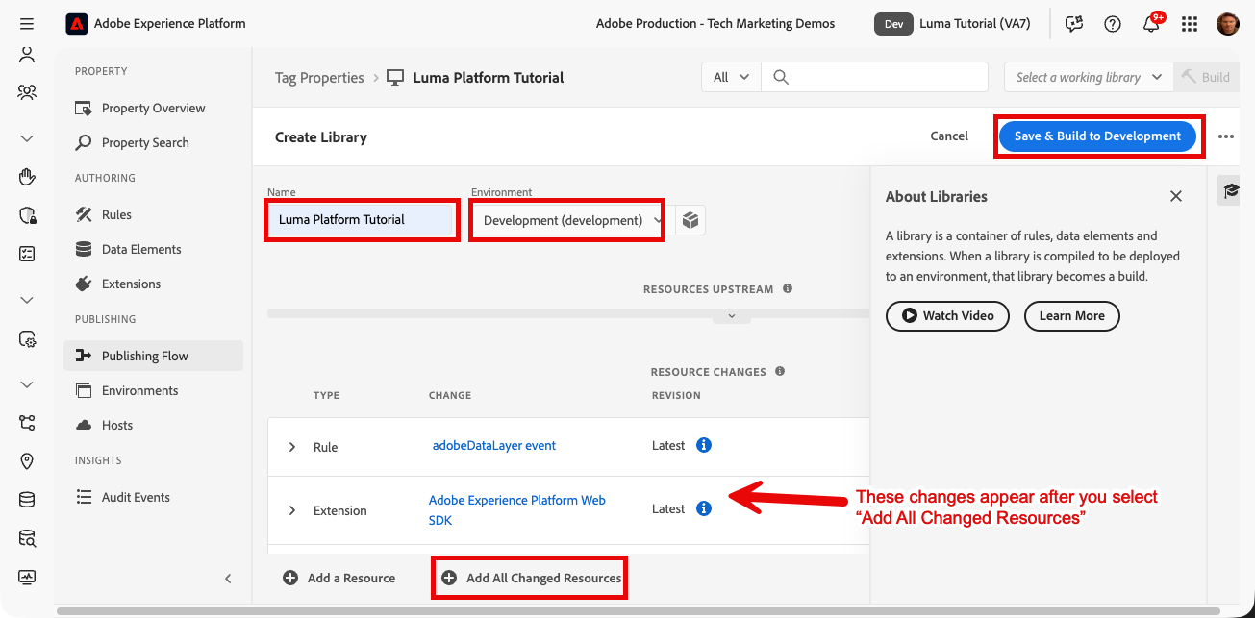Close the About Libraries panel
Image resolution: width=1255 pixels, height=618 pixels.
point(1176,196)
